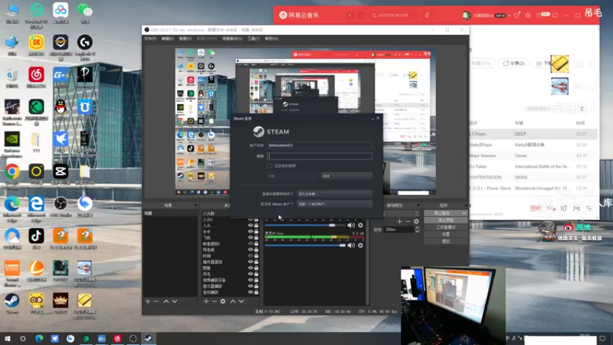Screen dimensions: 613x345
Task: Move scene up in the Scenes panel
Action: pos(166,301)
